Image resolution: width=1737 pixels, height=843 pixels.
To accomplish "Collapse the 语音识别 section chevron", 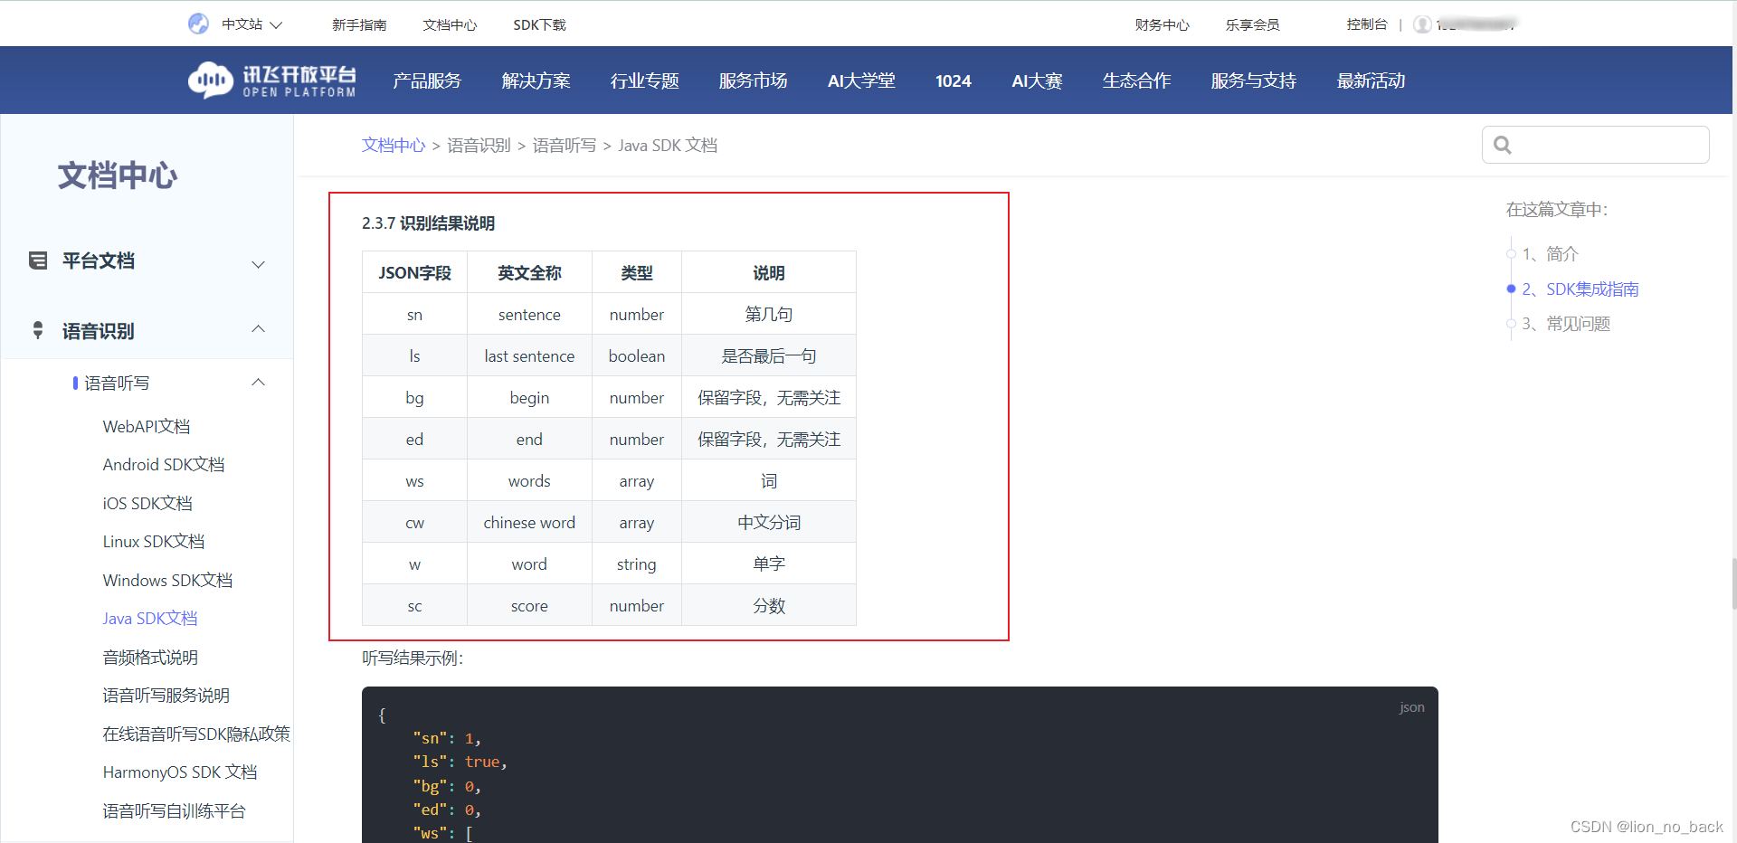I will pyautogui.click(x=258, y=328).
